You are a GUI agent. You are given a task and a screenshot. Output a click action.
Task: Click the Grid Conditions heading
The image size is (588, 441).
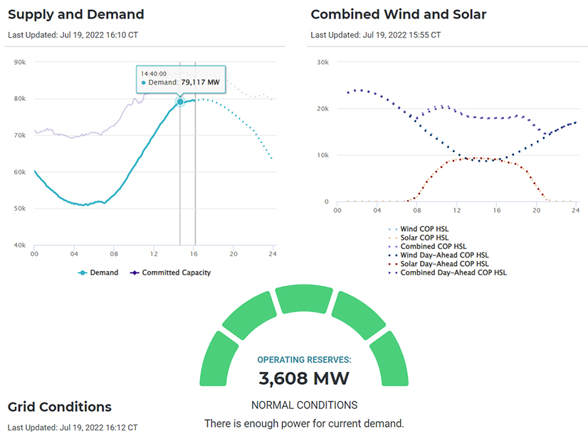point(60,407)
